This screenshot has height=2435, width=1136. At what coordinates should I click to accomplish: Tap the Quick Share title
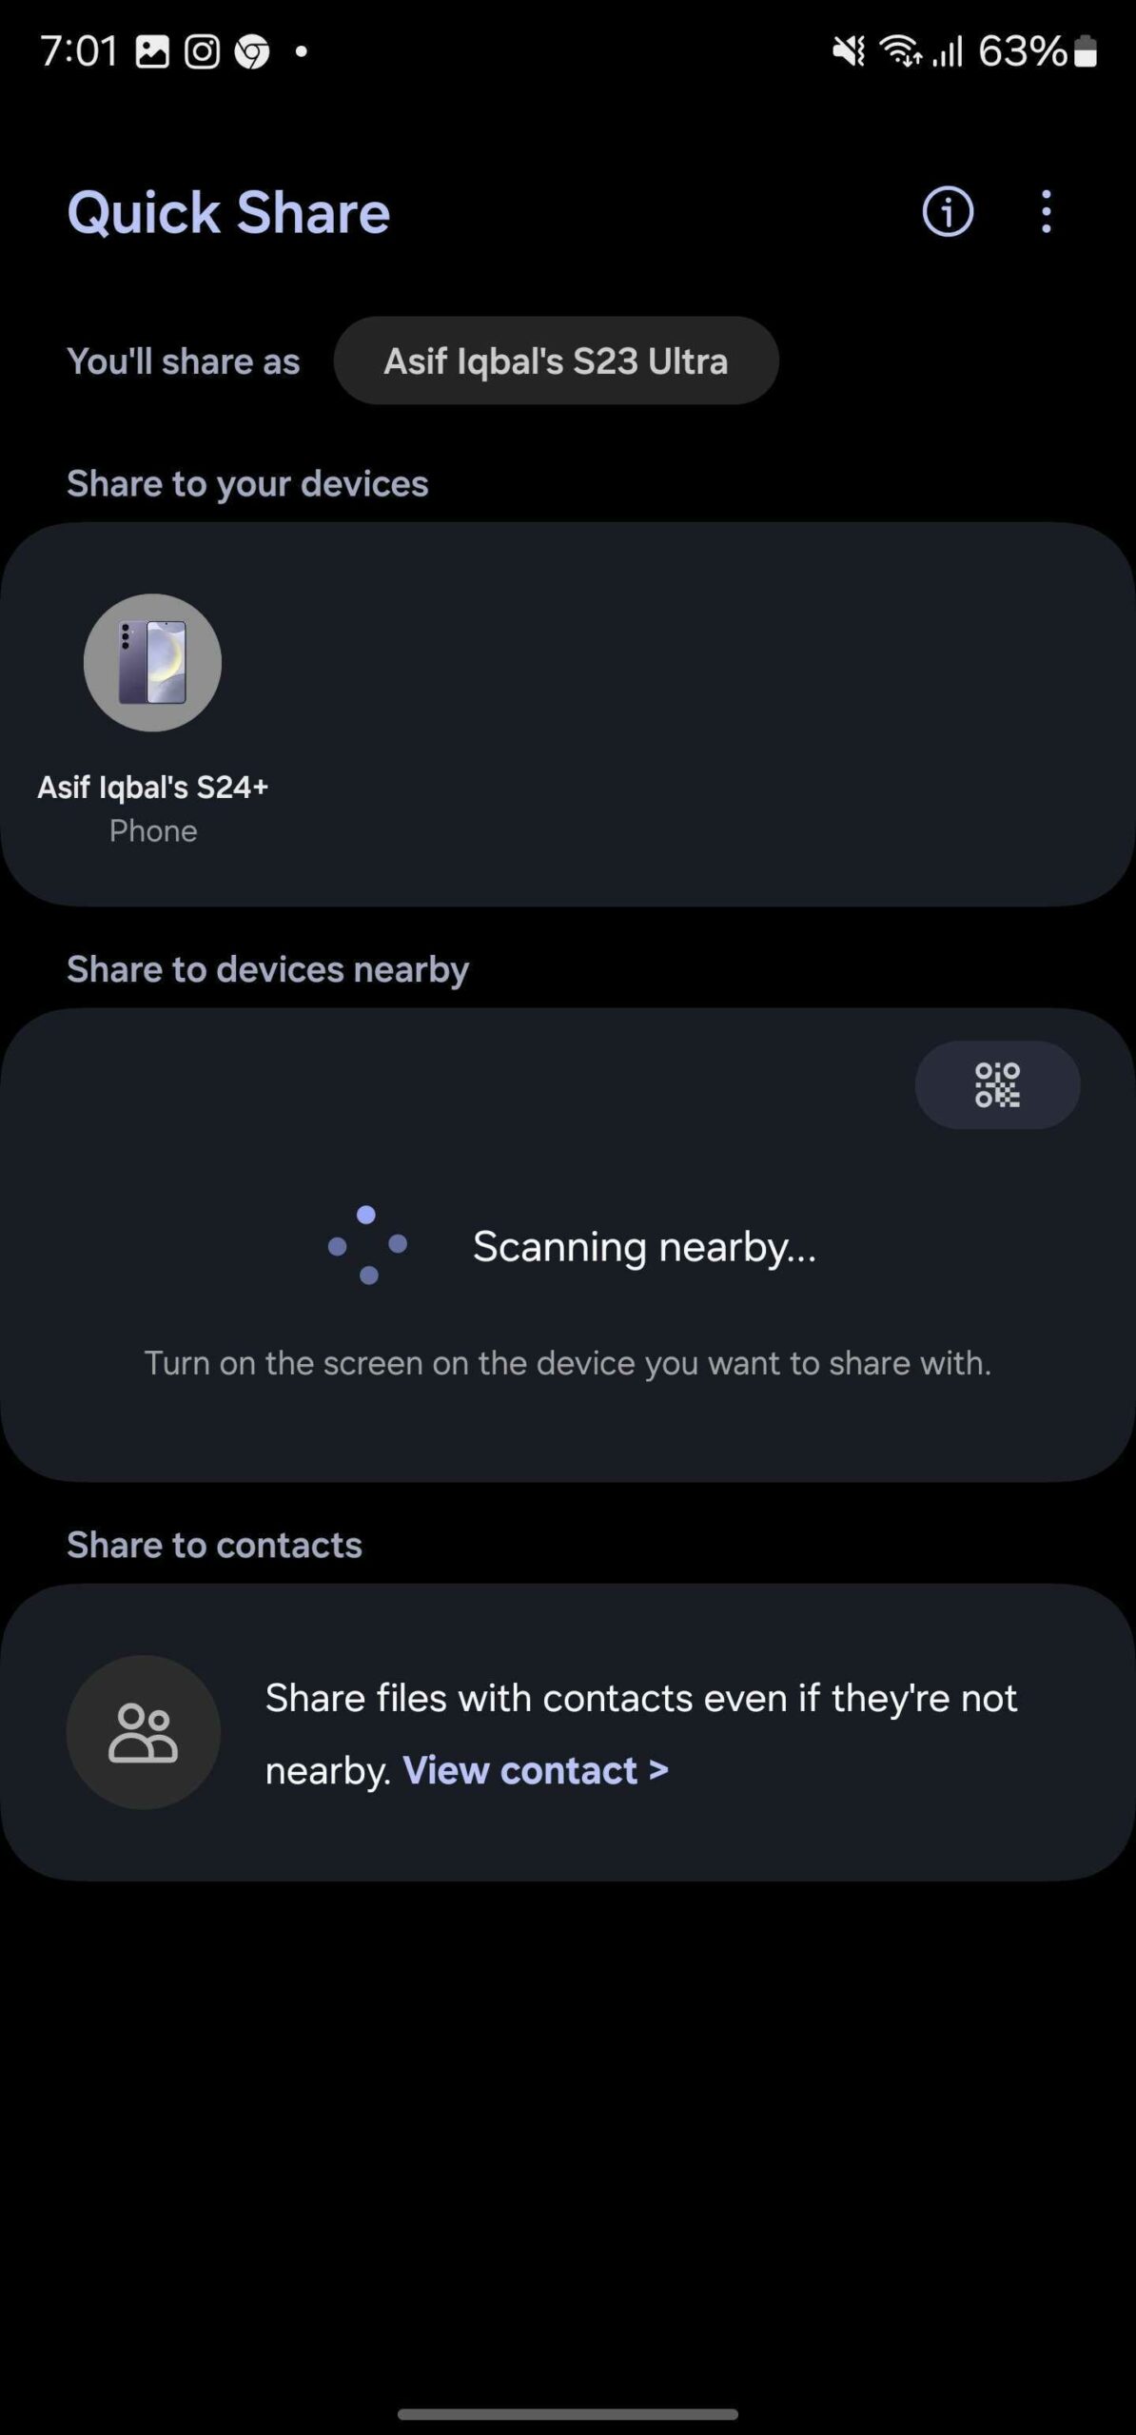tap(228, 212)
